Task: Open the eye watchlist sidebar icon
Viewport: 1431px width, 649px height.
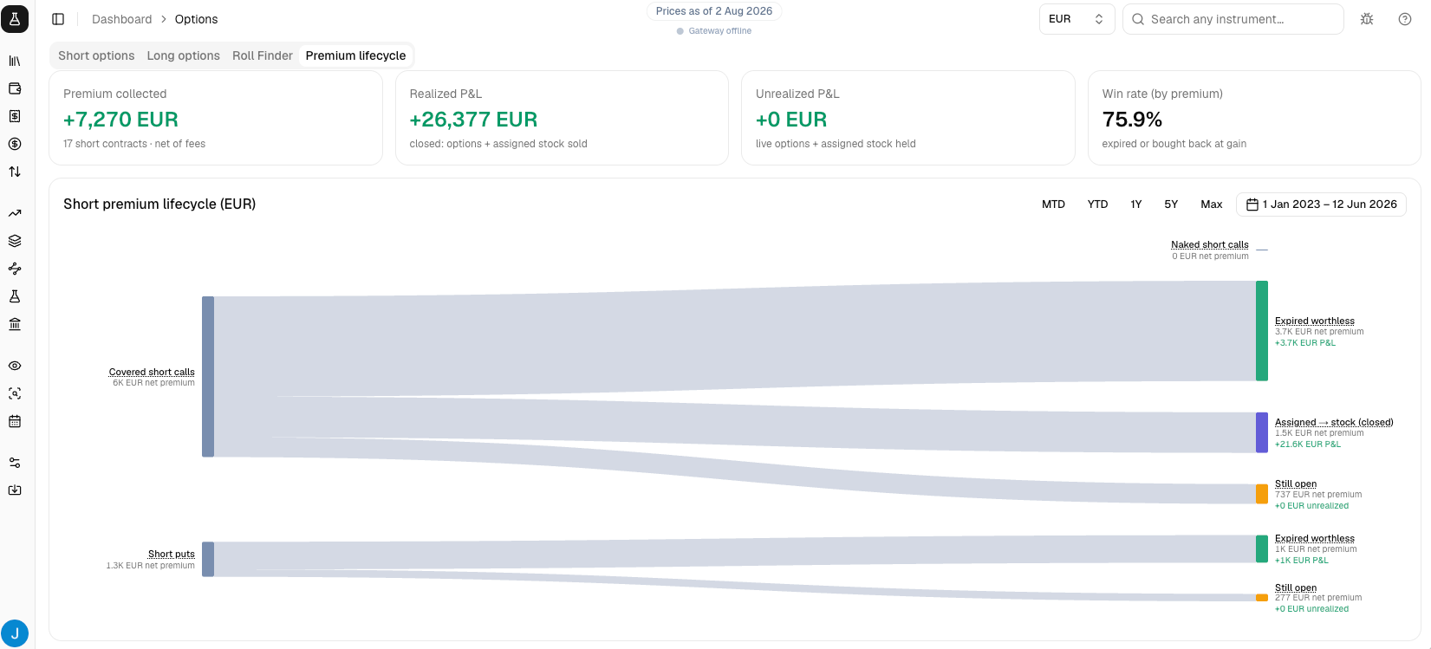Action: pyautogui.click(x=15, y=366)
